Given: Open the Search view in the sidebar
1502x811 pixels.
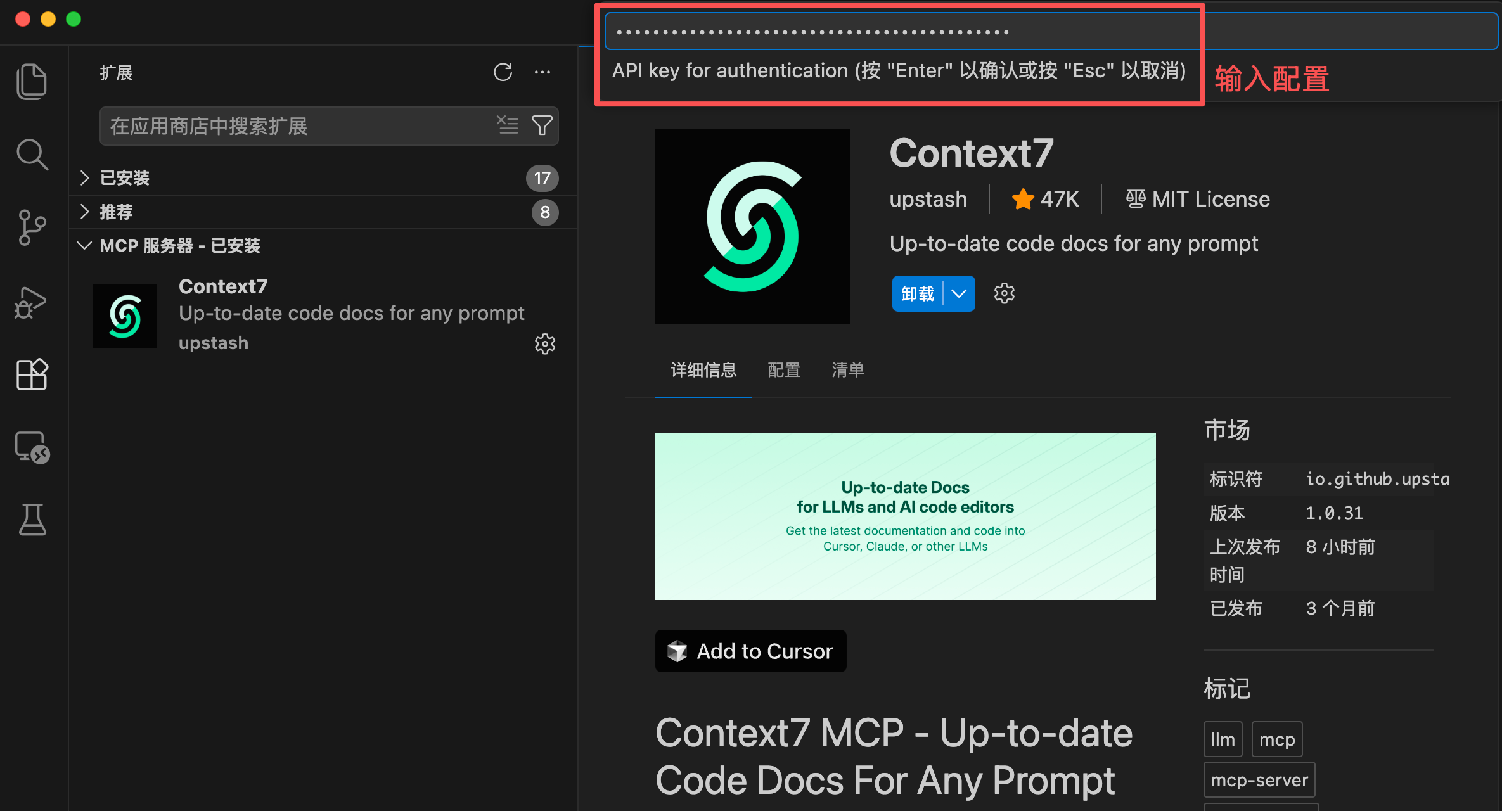Looking at the screenshot, I should click(x=32, y=154).
